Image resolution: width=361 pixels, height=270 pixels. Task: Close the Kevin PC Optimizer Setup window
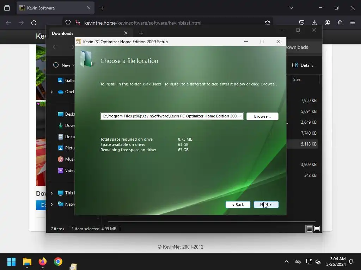pyautogui.click(x=278, y=41)
